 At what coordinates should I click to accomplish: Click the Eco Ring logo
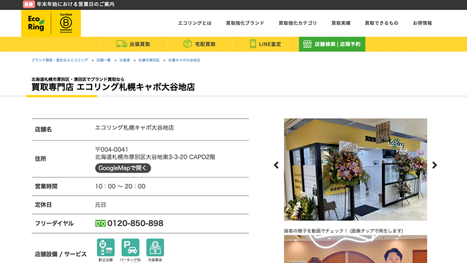tap(36, 23)
